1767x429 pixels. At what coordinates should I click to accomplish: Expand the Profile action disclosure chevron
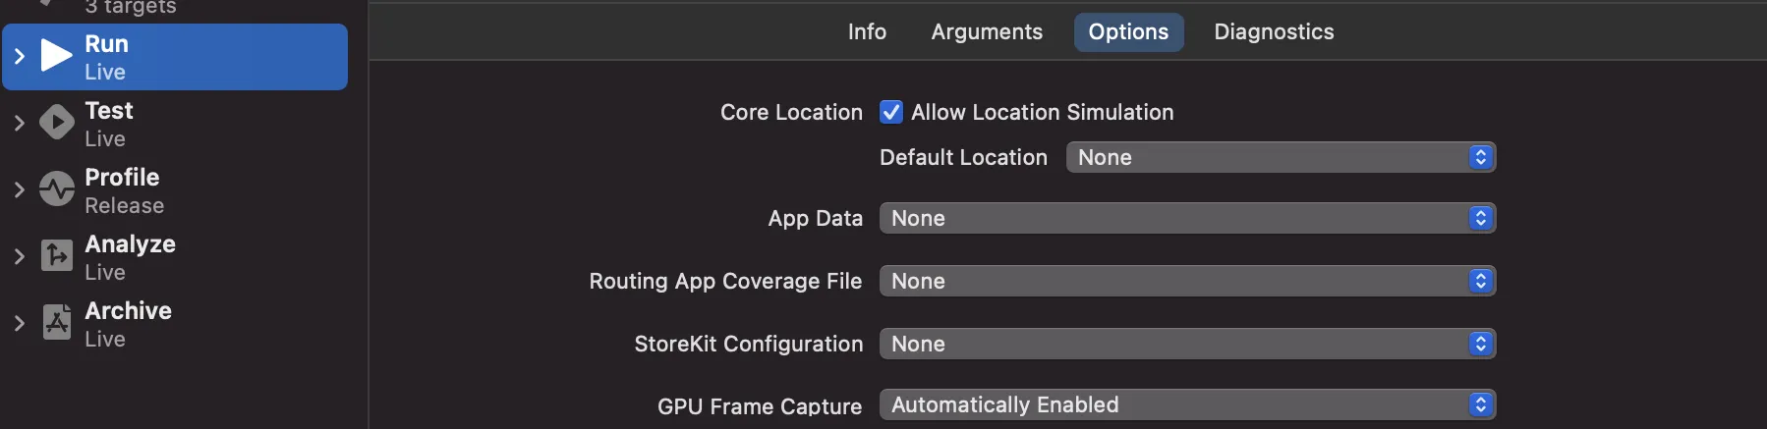(x=19, y=189)
